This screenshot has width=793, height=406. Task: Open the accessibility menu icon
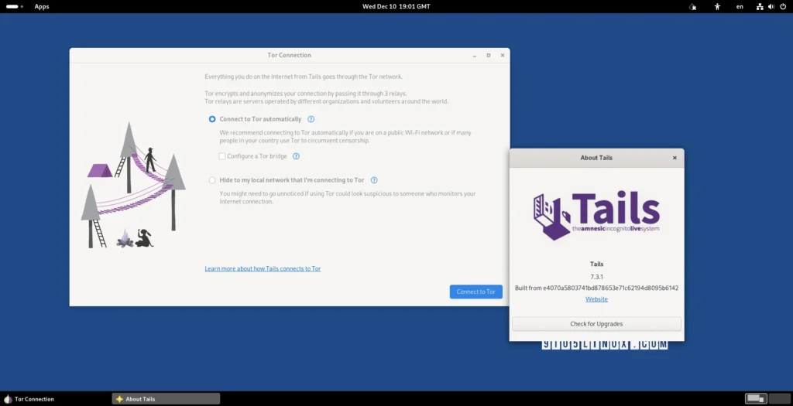tap(717, 7)
